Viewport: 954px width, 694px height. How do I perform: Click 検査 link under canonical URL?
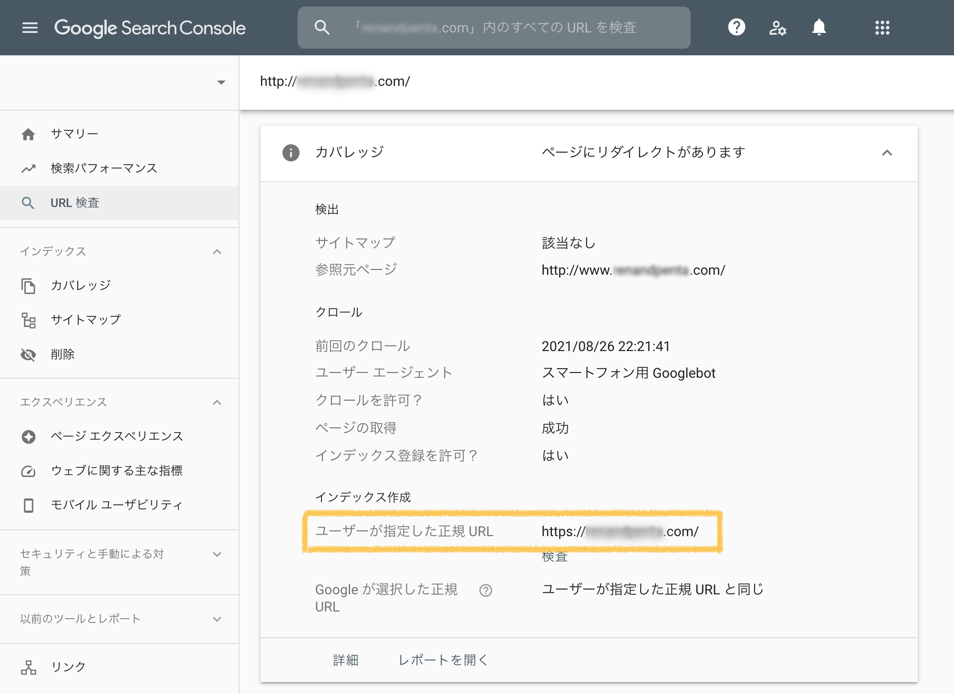pyautogui.click(x=554, y=557)
